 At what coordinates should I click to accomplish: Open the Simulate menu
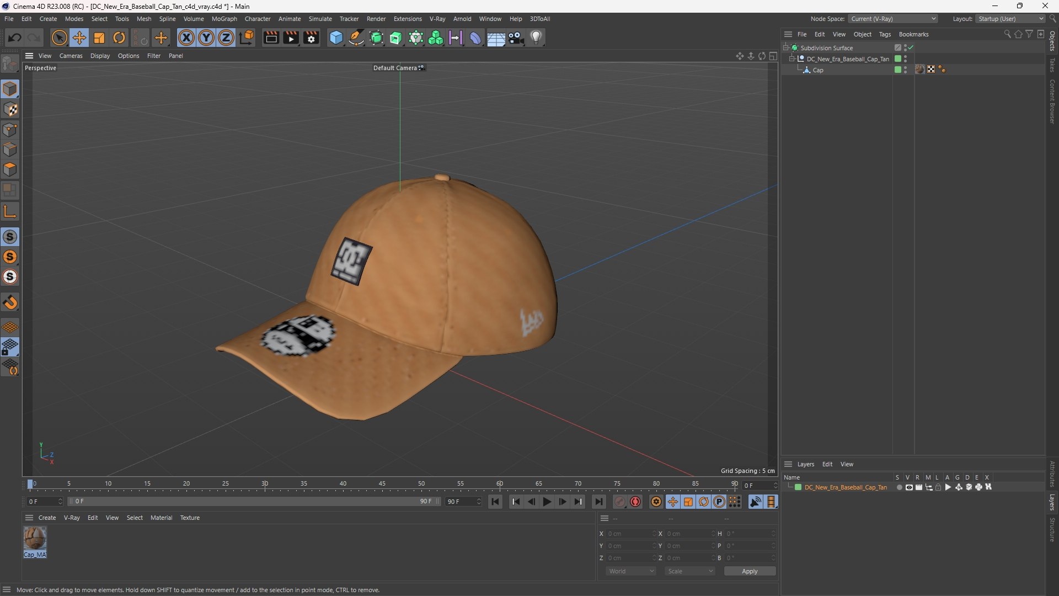(320, 19)
